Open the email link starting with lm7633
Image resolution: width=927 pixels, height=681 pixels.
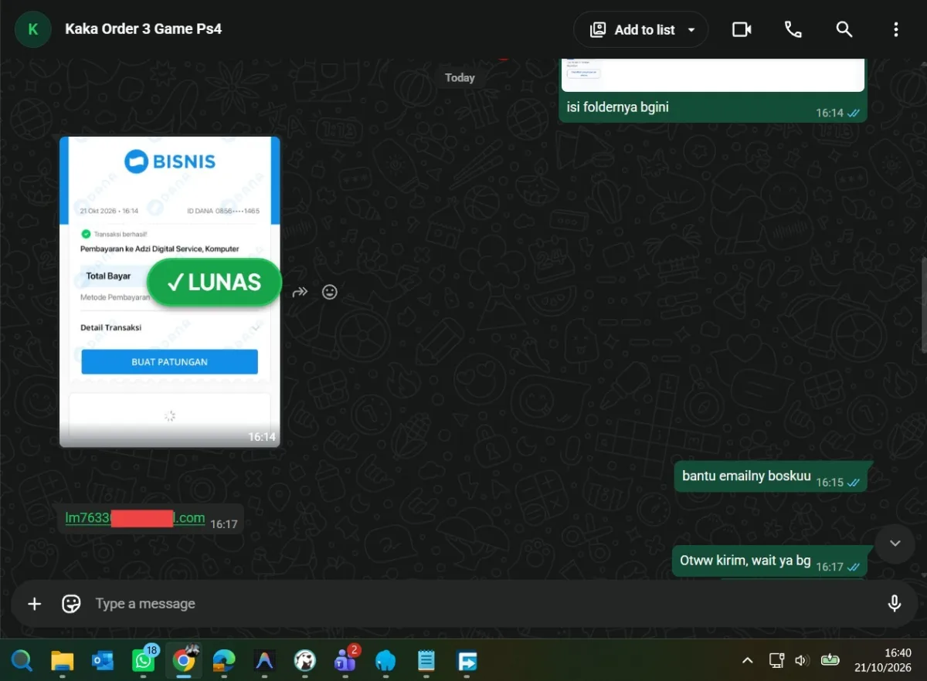(x=135, y=518)
